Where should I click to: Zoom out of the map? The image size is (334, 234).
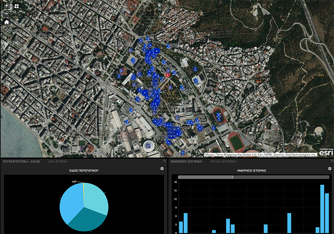[x=6, y=13]
